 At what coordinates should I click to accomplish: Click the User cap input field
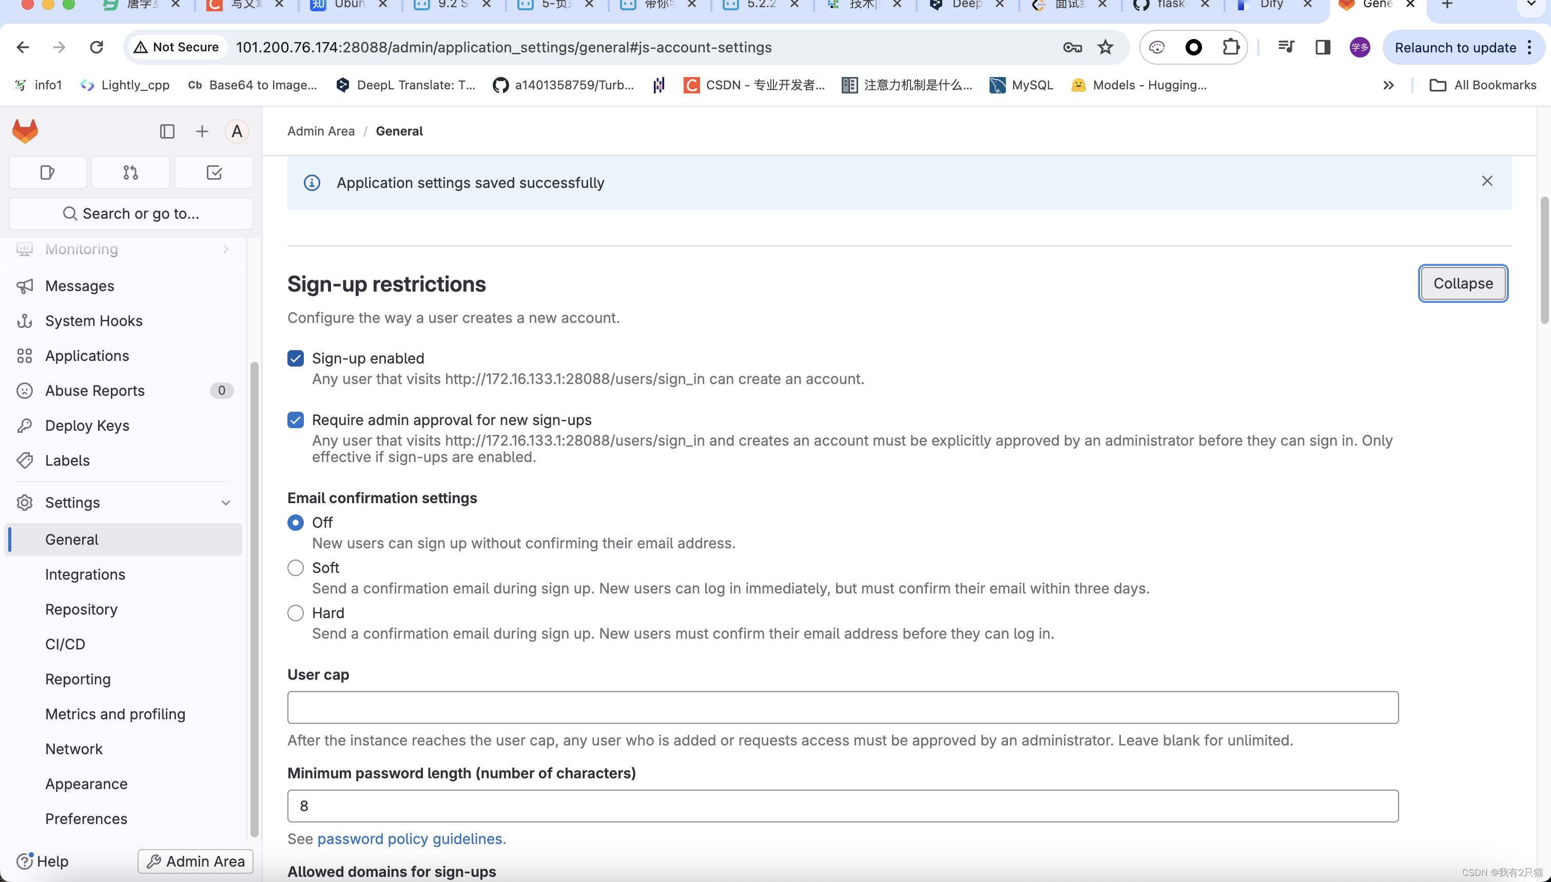point(844,706)
